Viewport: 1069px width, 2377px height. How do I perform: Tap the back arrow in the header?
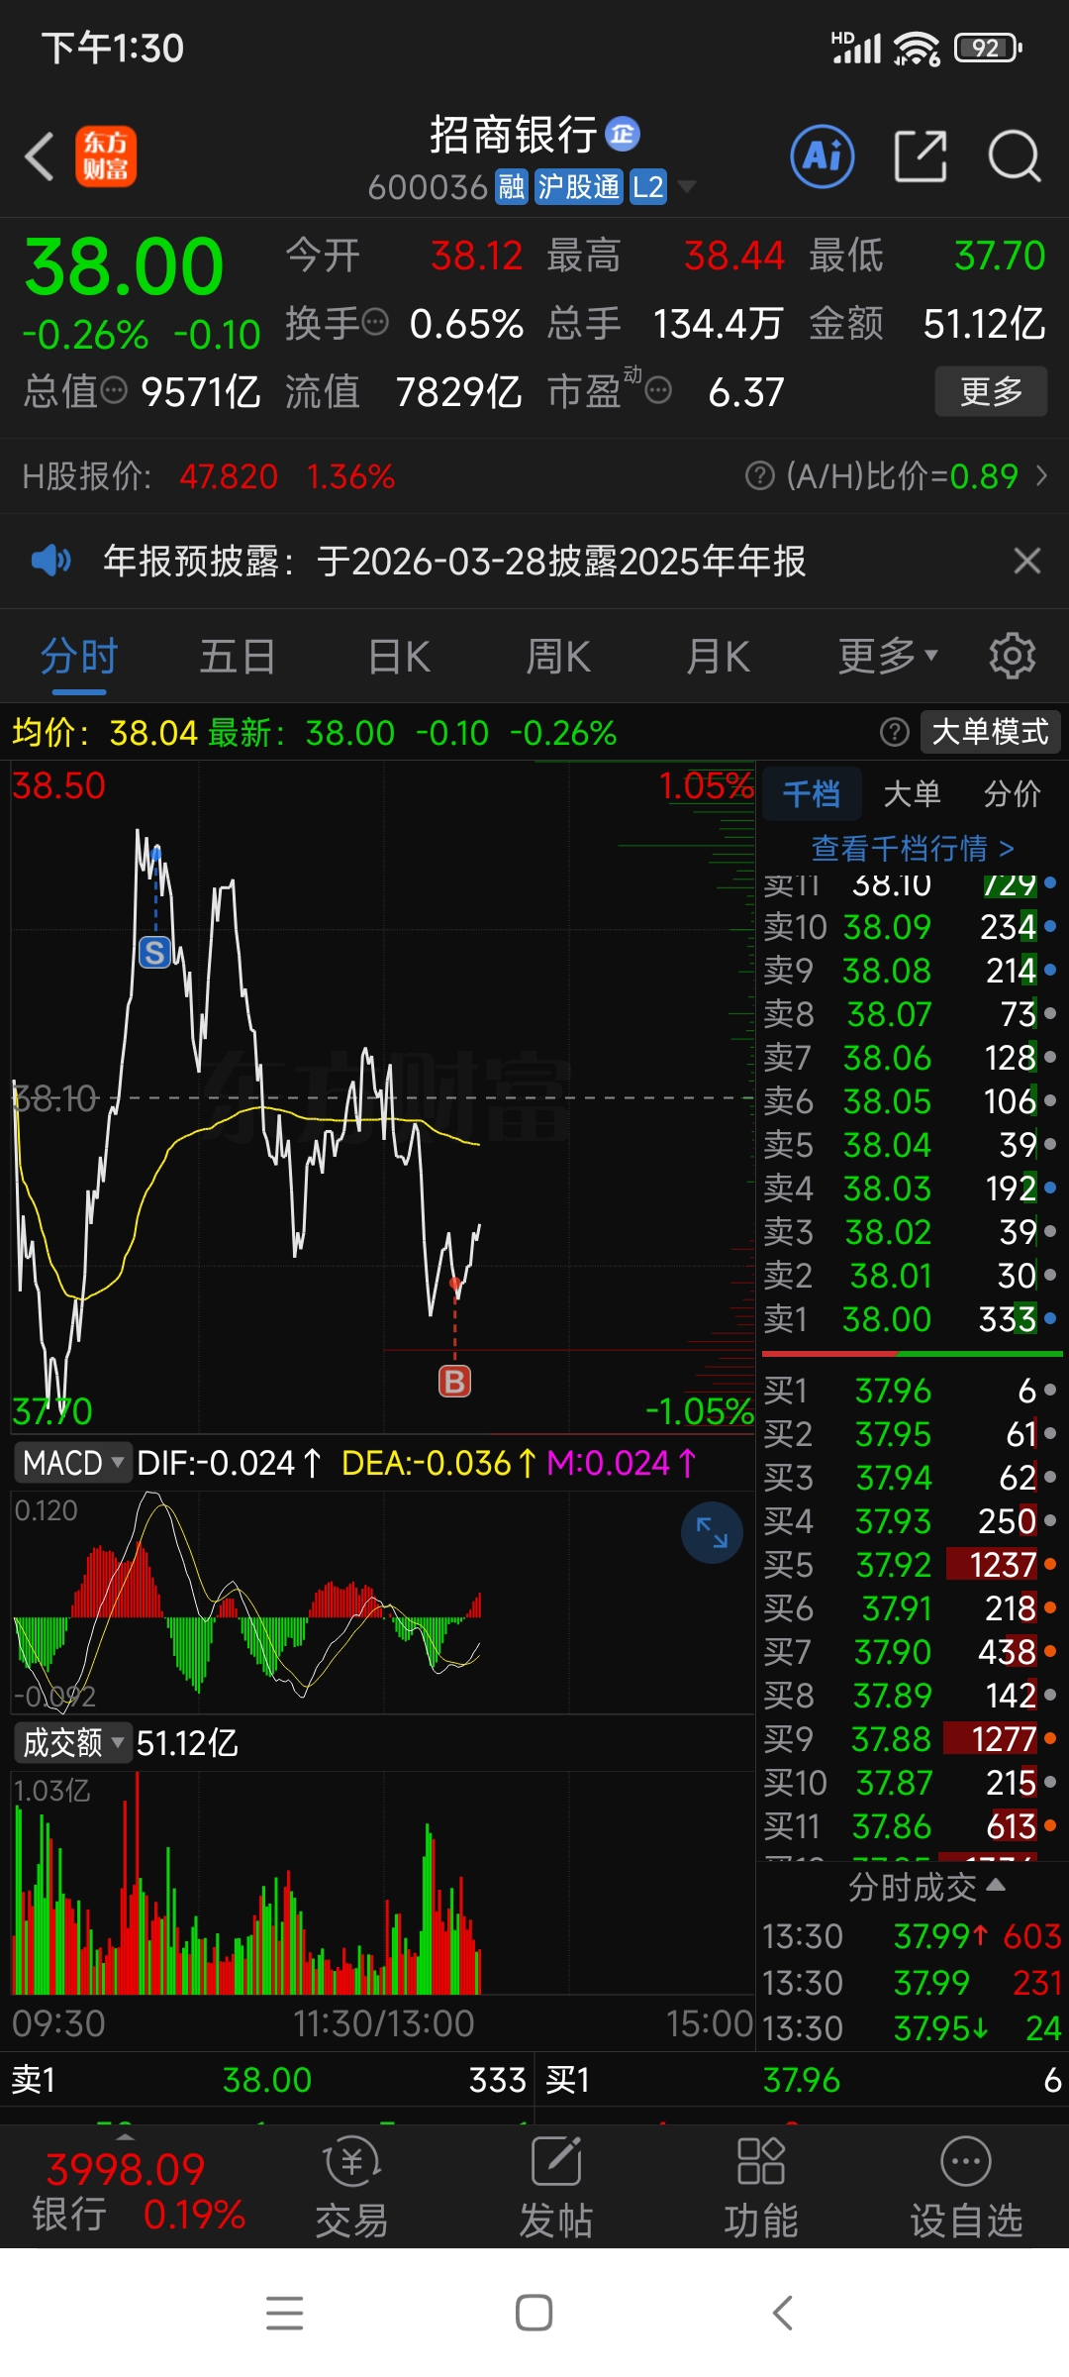point(40,156)
